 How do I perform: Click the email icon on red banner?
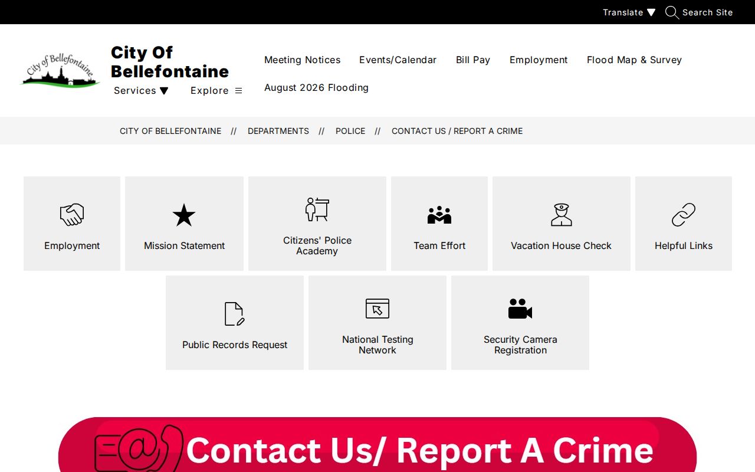click(139, 448)
